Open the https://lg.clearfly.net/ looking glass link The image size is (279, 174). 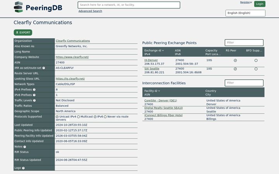click(x=70, y=79)
